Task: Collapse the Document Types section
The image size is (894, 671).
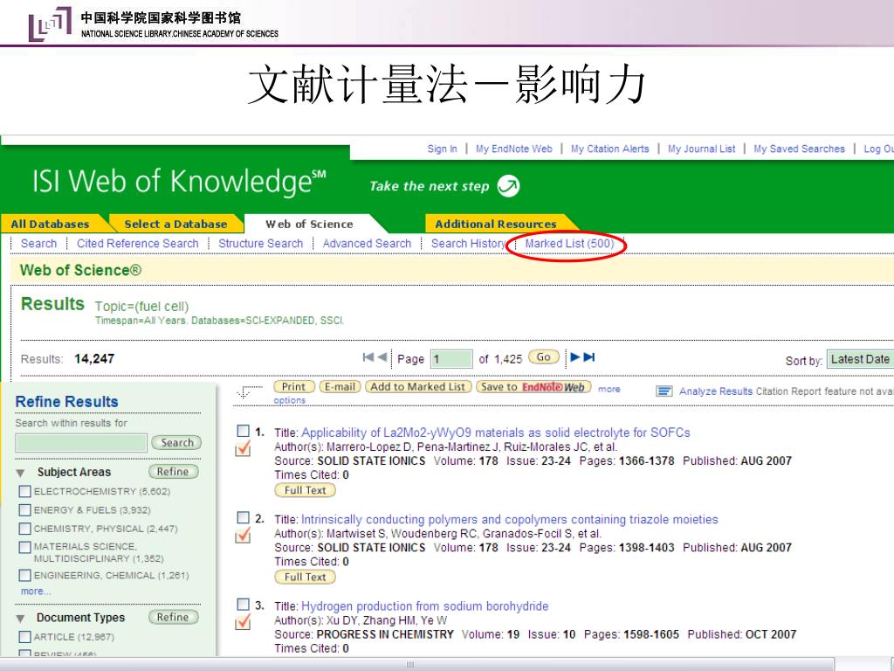Action: point(21,619)
